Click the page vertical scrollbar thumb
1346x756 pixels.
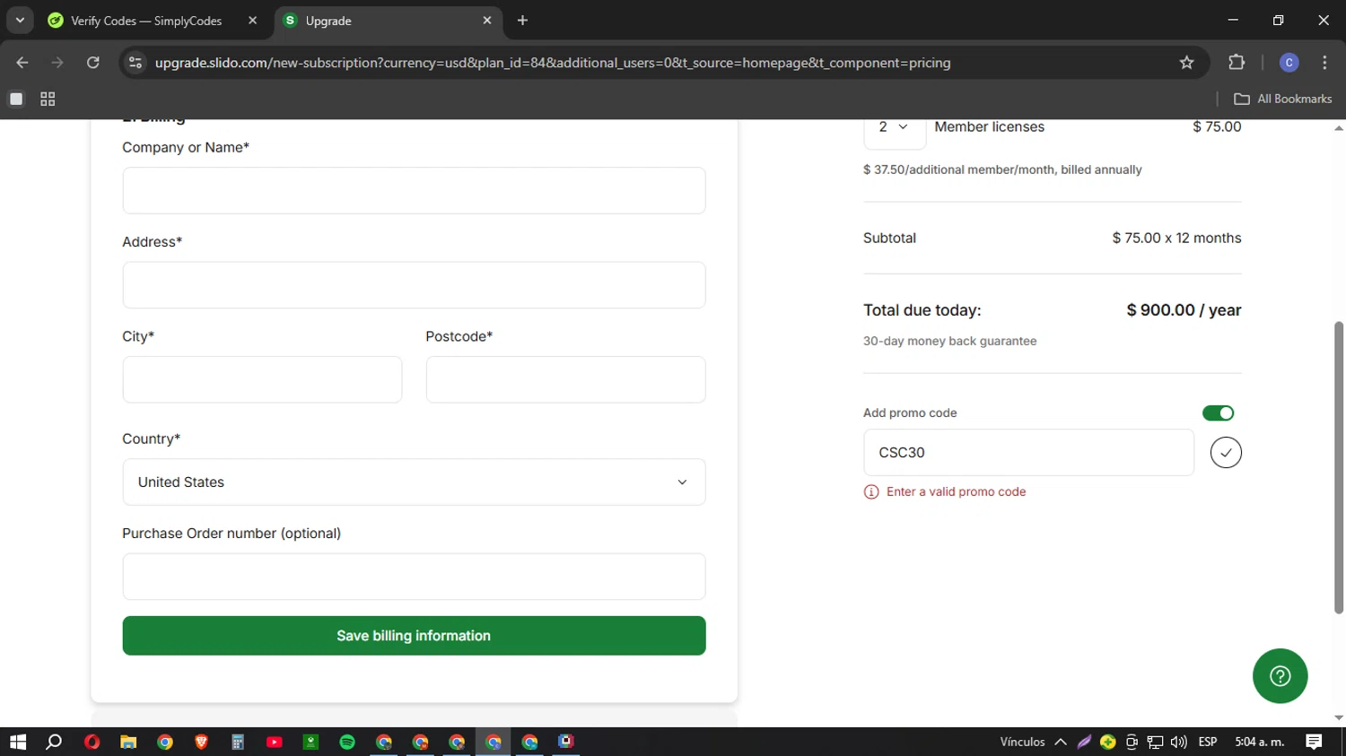click(1339, 467)
